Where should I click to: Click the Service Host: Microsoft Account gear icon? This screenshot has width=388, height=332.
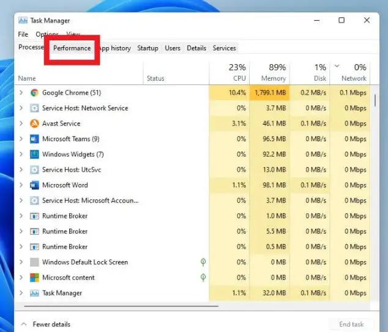coord(34,201)
